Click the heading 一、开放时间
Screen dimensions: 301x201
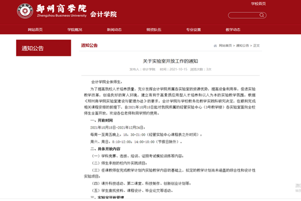click(101, 121)
